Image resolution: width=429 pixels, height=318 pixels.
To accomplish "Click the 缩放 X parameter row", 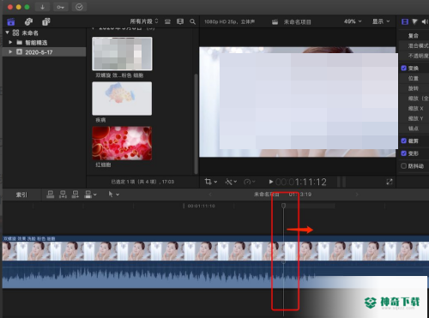I will tap(414, 108).
